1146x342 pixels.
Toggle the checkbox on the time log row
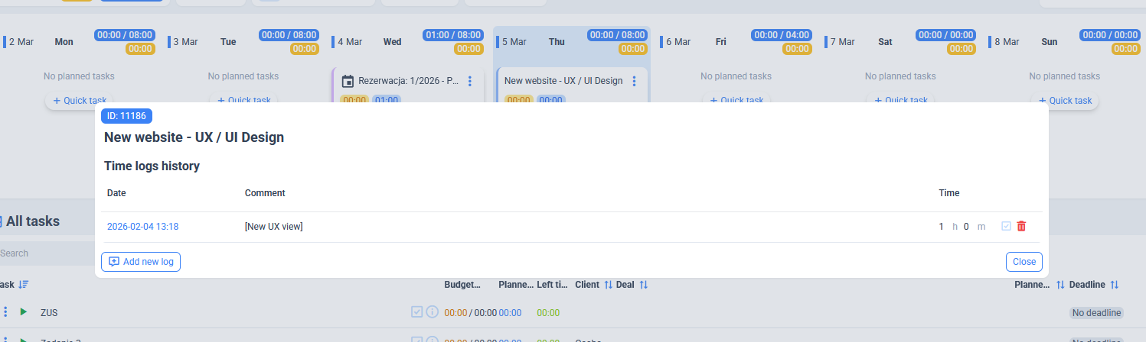[1006, 227]
